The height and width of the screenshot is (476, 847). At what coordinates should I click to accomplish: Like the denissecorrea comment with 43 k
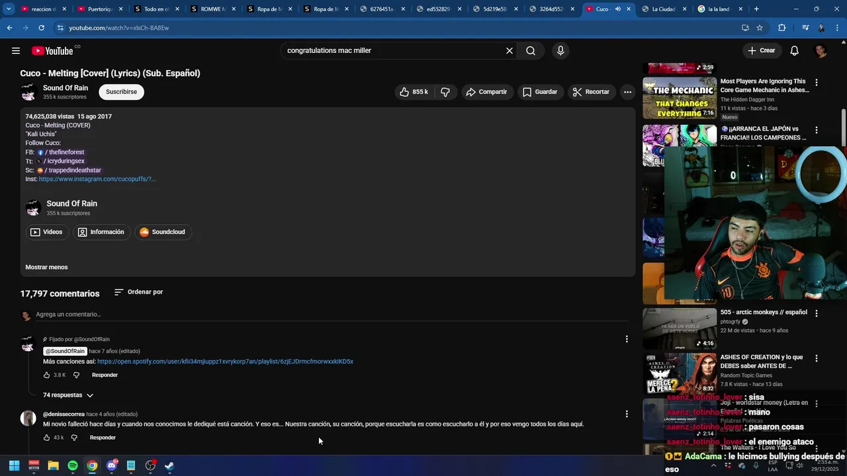click(x=47, y=438)
